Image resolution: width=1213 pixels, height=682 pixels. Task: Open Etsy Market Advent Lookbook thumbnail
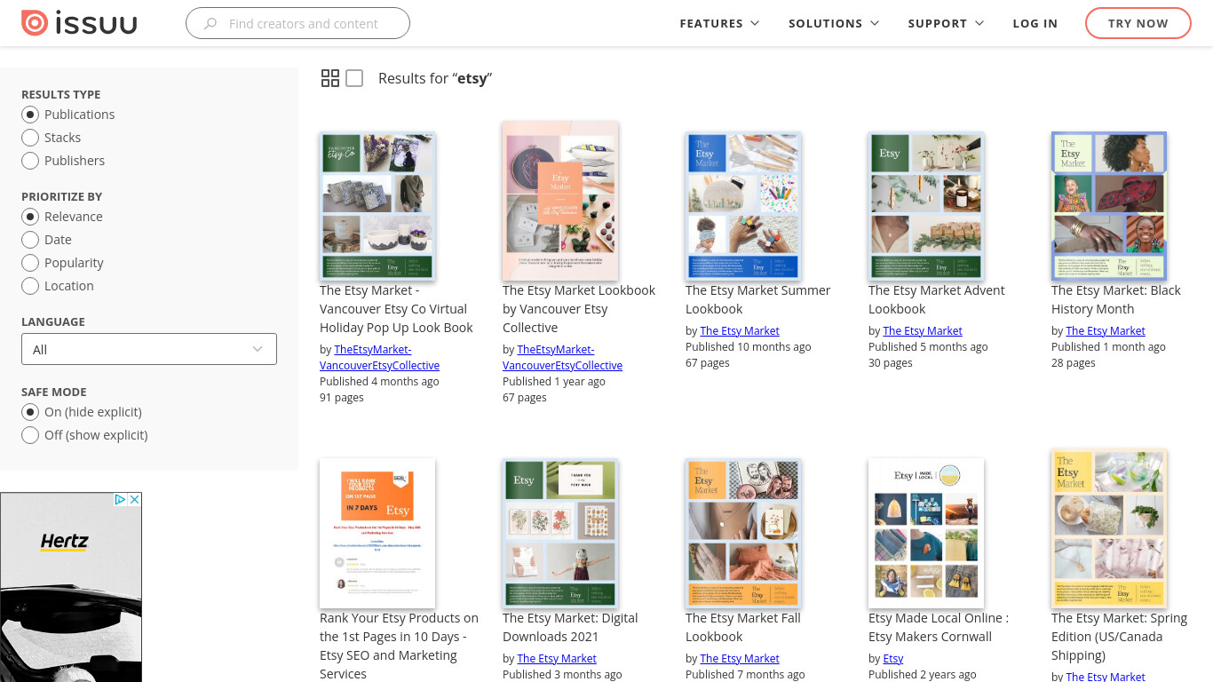(x=926, y=206)
